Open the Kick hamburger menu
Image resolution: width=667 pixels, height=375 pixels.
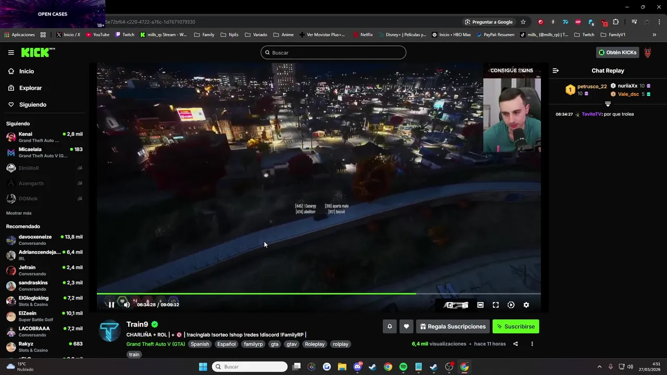point(11,53)
